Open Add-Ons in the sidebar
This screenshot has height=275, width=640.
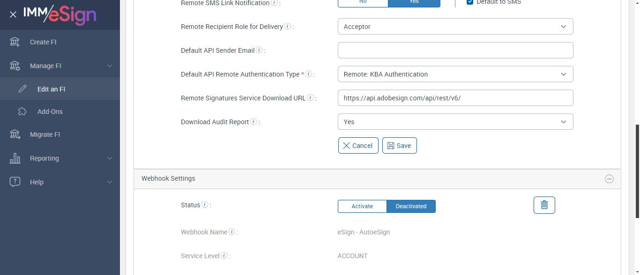pyautogui.click(x=50, y=112)
